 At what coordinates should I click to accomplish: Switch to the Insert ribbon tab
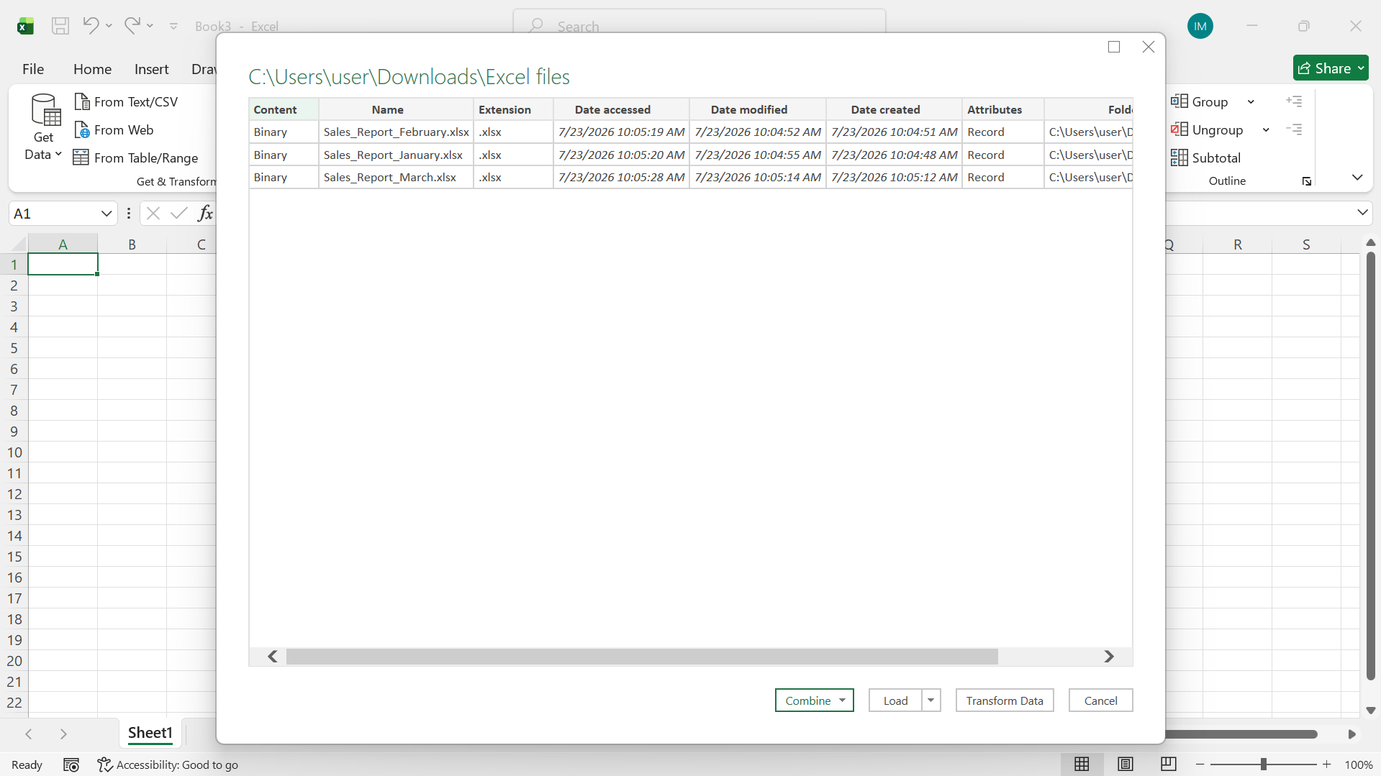pos(151,69)
